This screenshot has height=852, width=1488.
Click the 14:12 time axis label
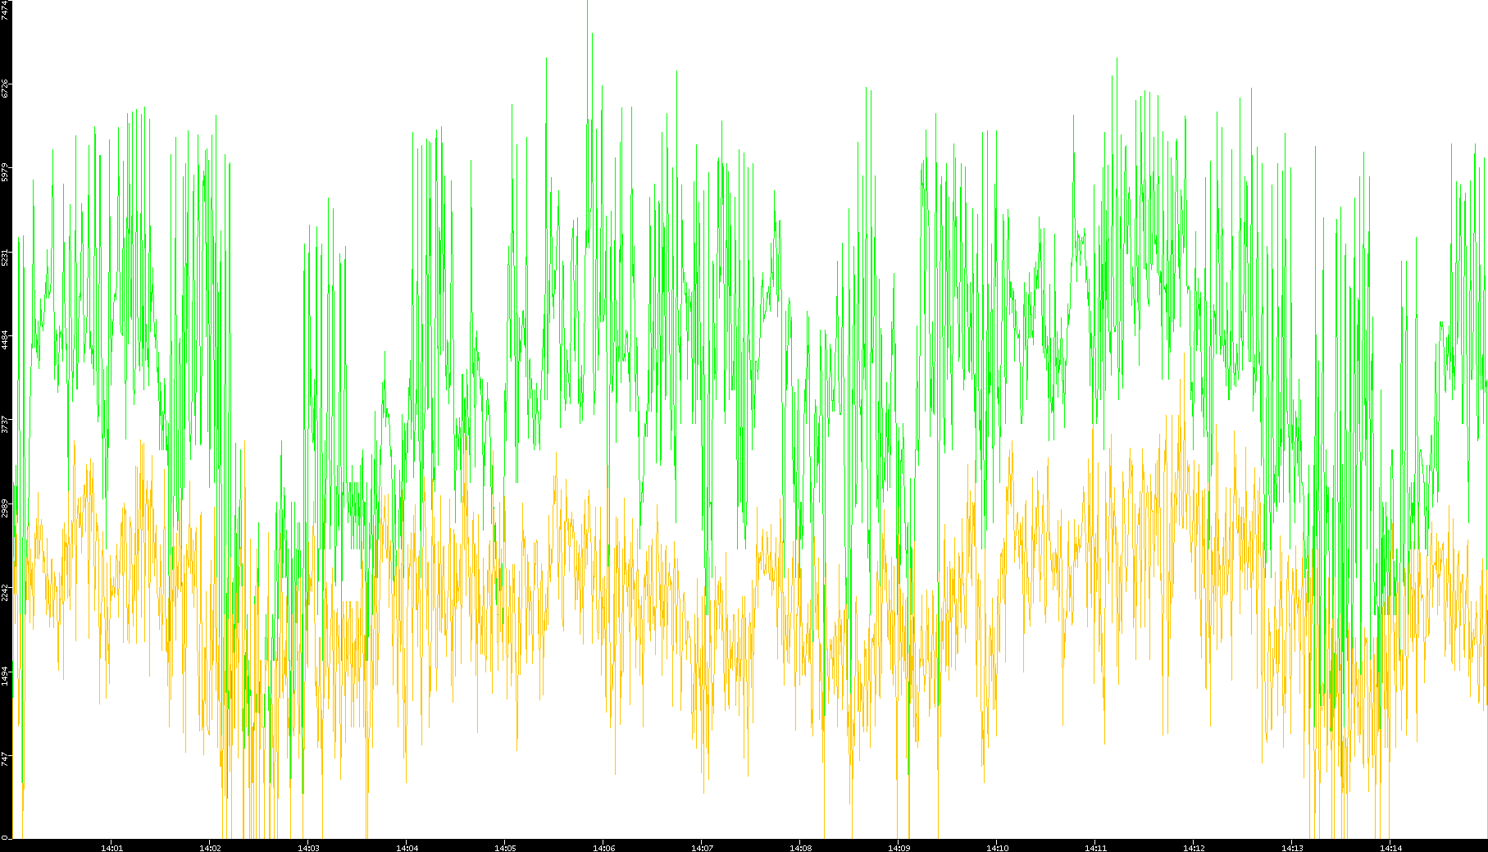[x=1194, y=848]
